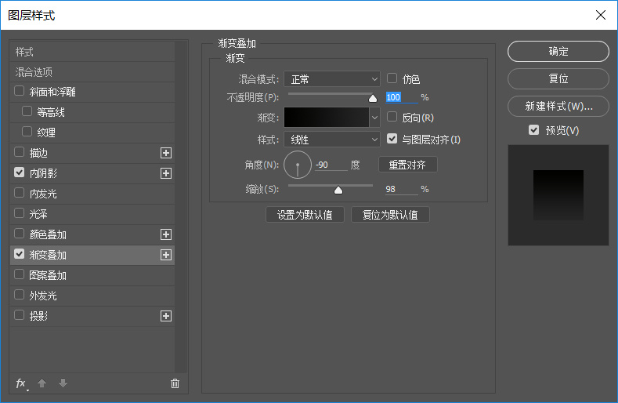The width and height of the screenshot is (618, 403).
Task: Toggle the 反向(R) reverse checkbox
Action: click(392, 117)
